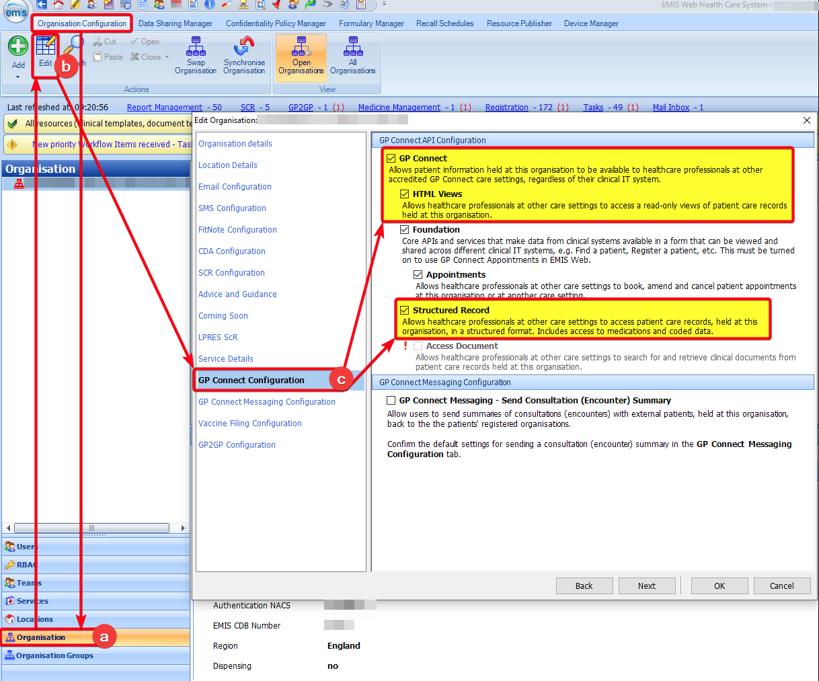
Task: Expand the Add button dropdown arrow
Action: coord(18,77)
